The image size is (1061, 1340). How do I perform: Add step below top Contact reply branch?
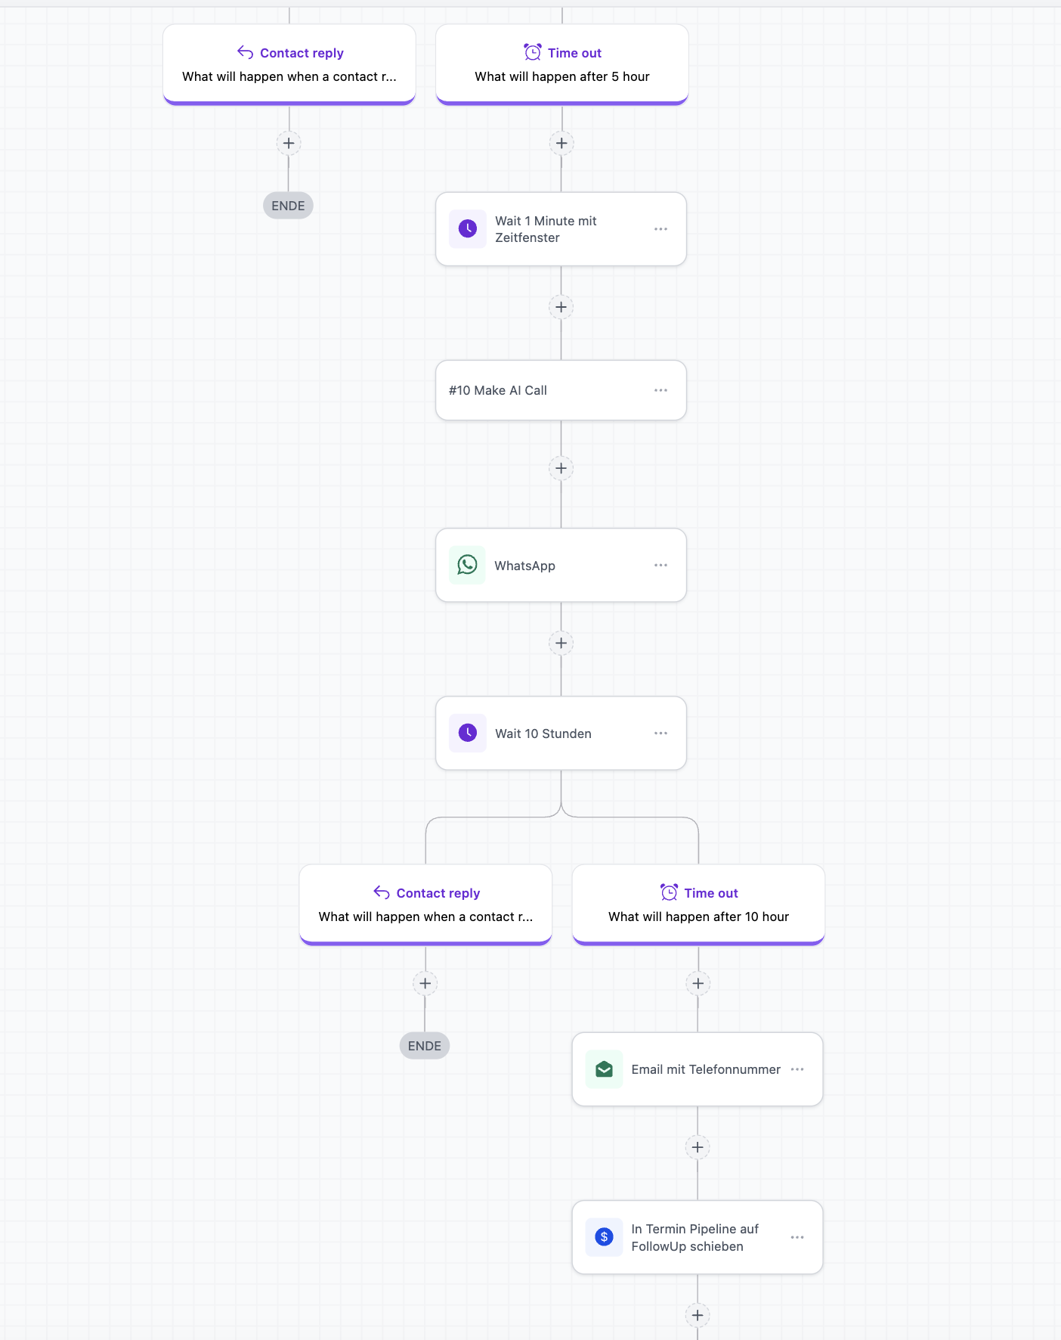289,143
